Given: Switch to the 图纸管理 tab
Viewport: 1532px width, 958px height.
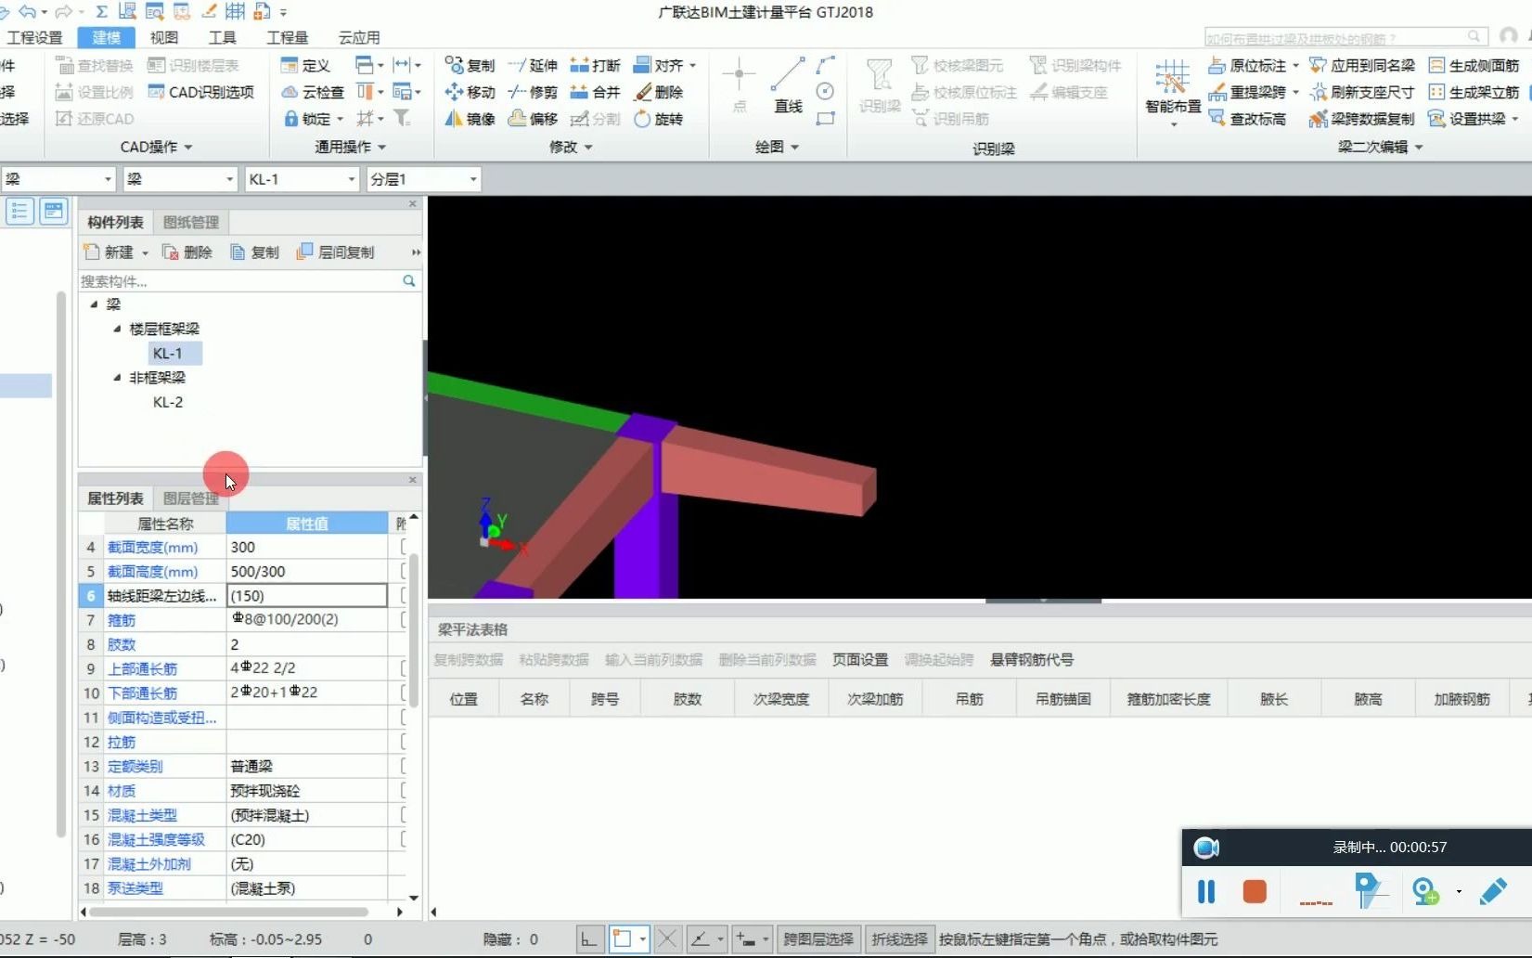Looking at the screenshot, I should (191, 222).
